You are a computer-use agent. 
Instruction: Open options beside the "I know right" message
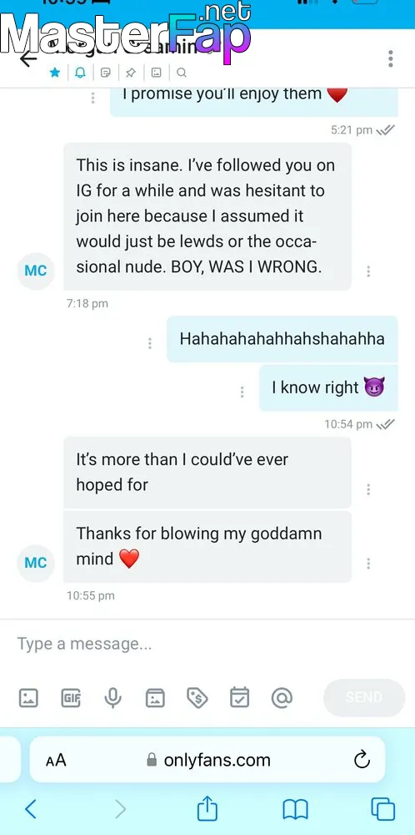click(242, 392)
